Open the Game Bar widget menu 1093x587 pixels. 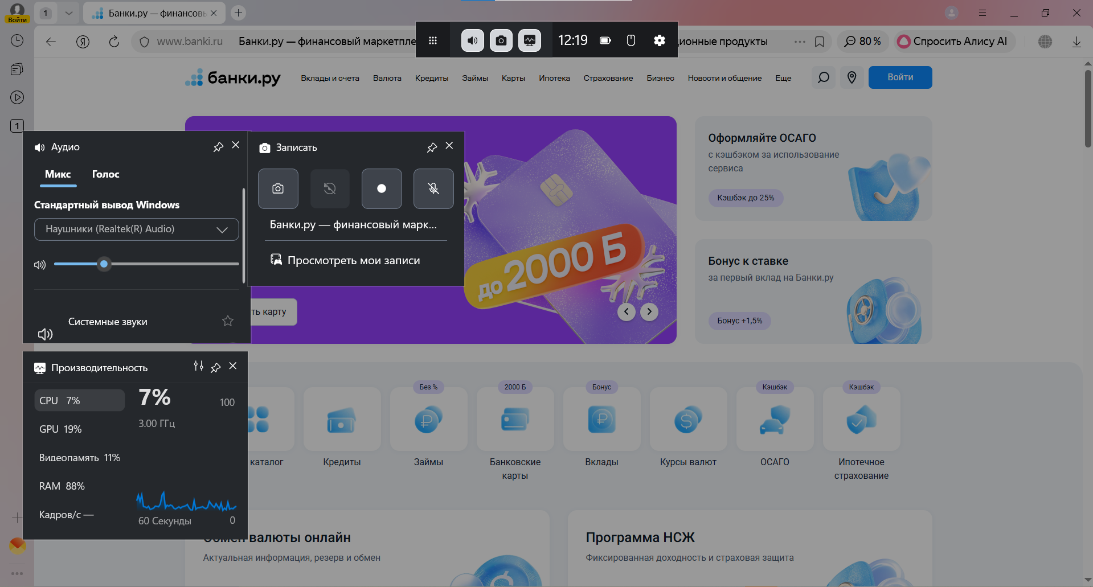point(433,40)
